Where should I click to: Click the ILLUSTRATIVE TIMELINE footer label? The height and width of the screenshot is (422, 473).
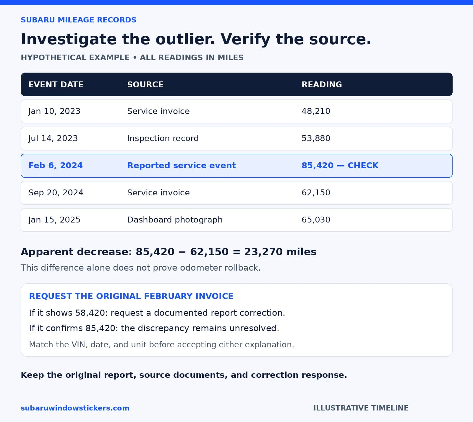pyautogui.click(x=361, y=408)
